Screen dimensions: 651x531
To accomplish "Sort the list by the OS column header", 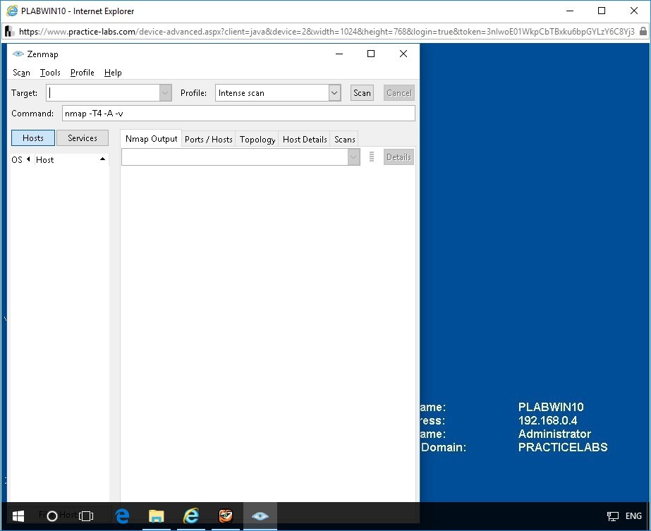I will click(x=20, y=160).
